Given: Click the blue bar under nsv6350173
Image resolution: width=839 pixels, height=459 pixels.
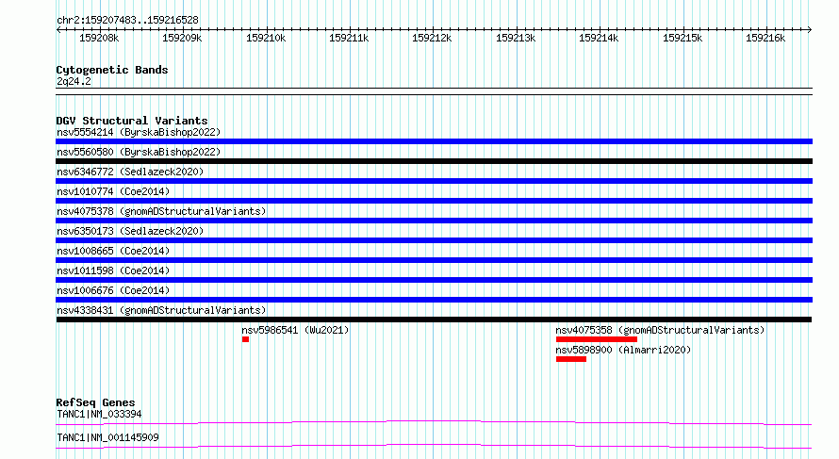Looking at the screenshot, I should point(434,240).
